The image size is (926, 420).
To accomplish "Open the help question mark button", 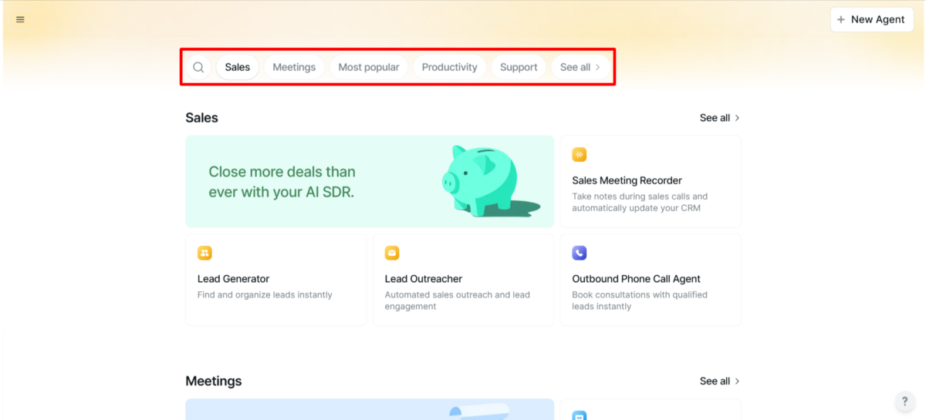I will (905, 402).
